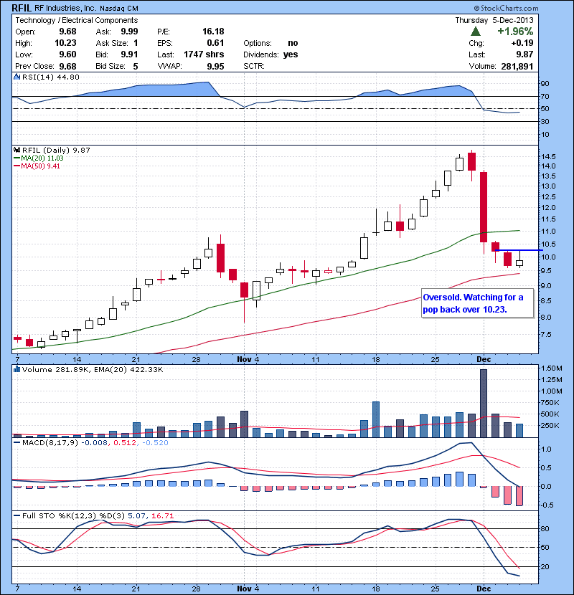Click the 90 level on RSI axis
Viewport: 574px width, 595px height.
(545, 83)
